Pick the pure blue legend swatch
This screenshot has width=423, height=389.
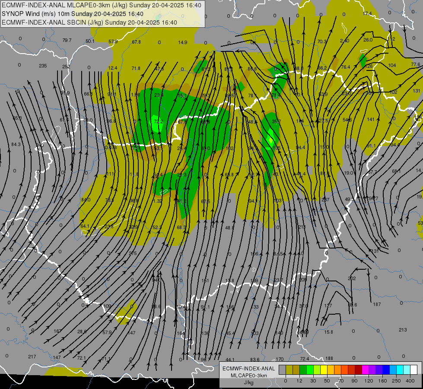click(x=386, y=370)
